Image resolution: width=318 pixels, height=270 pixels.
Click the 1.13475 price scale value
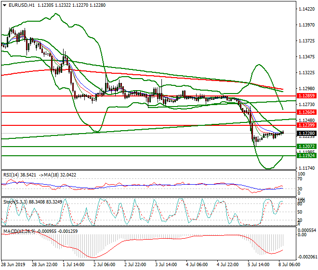[307, 57]
